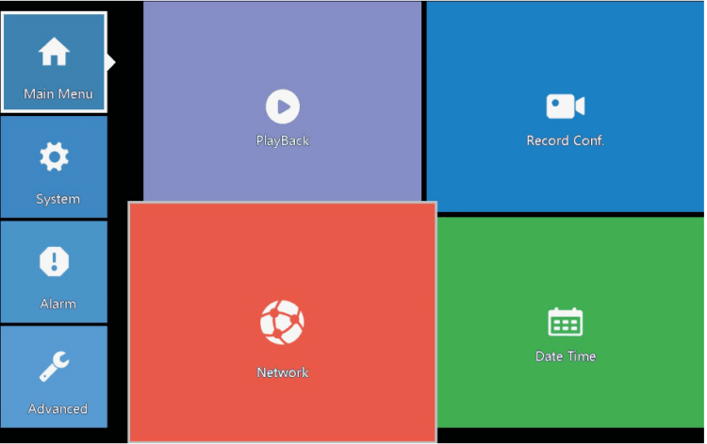Switch to the Main Menu tab label
Screen dimensions: 707x444
click(58, 94)
